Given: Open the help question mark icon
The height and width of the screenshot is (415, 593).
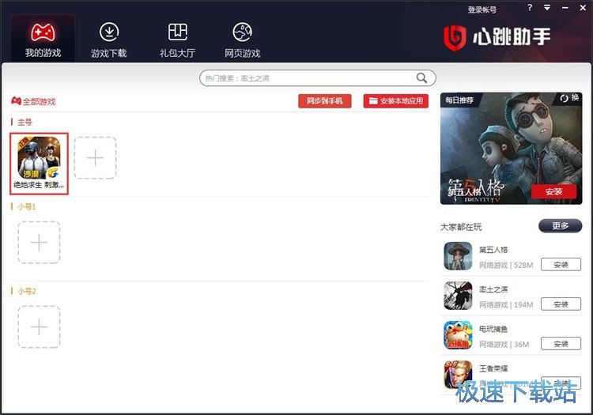Looking at the screenshot, I should pyautogui.click(x=530, y=8).
